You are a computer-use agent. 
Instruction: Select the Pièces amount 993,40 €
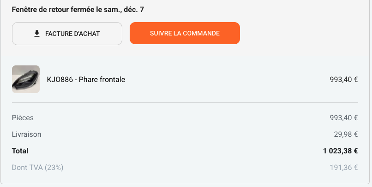pos(343,117)
